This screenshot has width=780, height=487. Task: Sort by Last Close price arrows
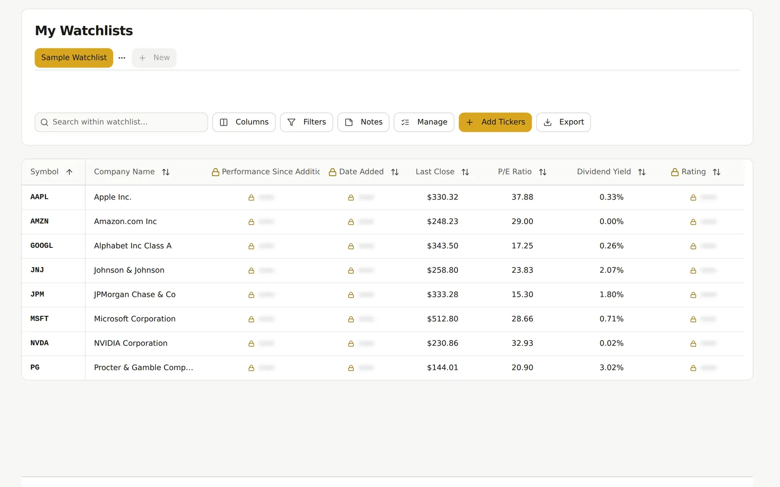(x=465, y=172)
